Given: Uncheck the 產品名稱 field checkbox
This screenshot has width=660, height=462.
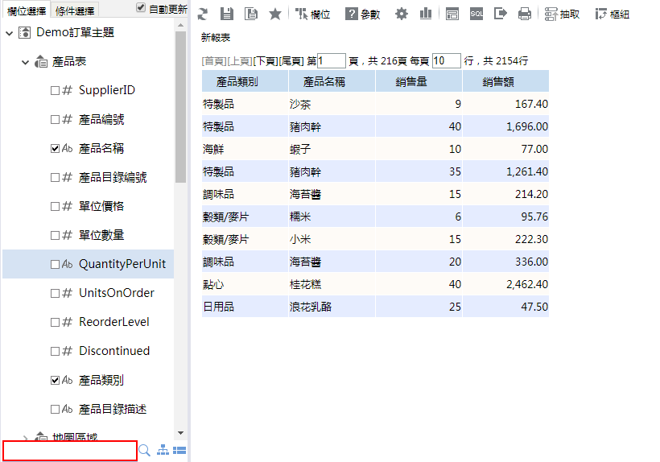Looking at the screenshot, I should 56,149.
